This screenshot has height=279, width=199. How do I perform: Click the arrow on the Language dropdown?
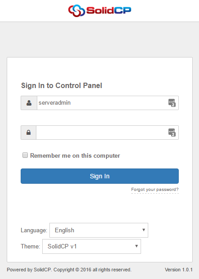click(144, 230)
